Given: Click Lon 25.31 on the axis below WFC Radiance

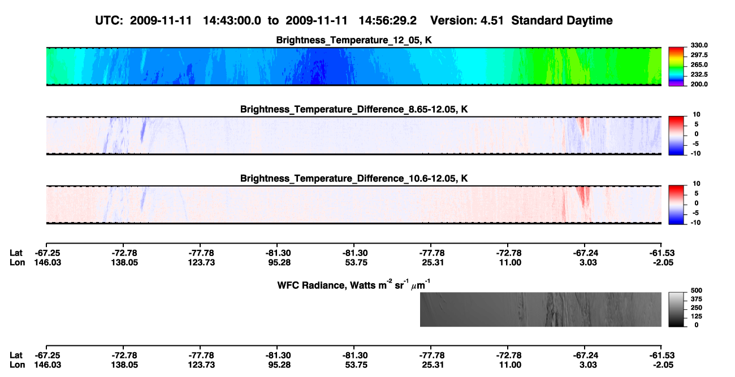Looking at the screenshot, I should coord(431,365).
